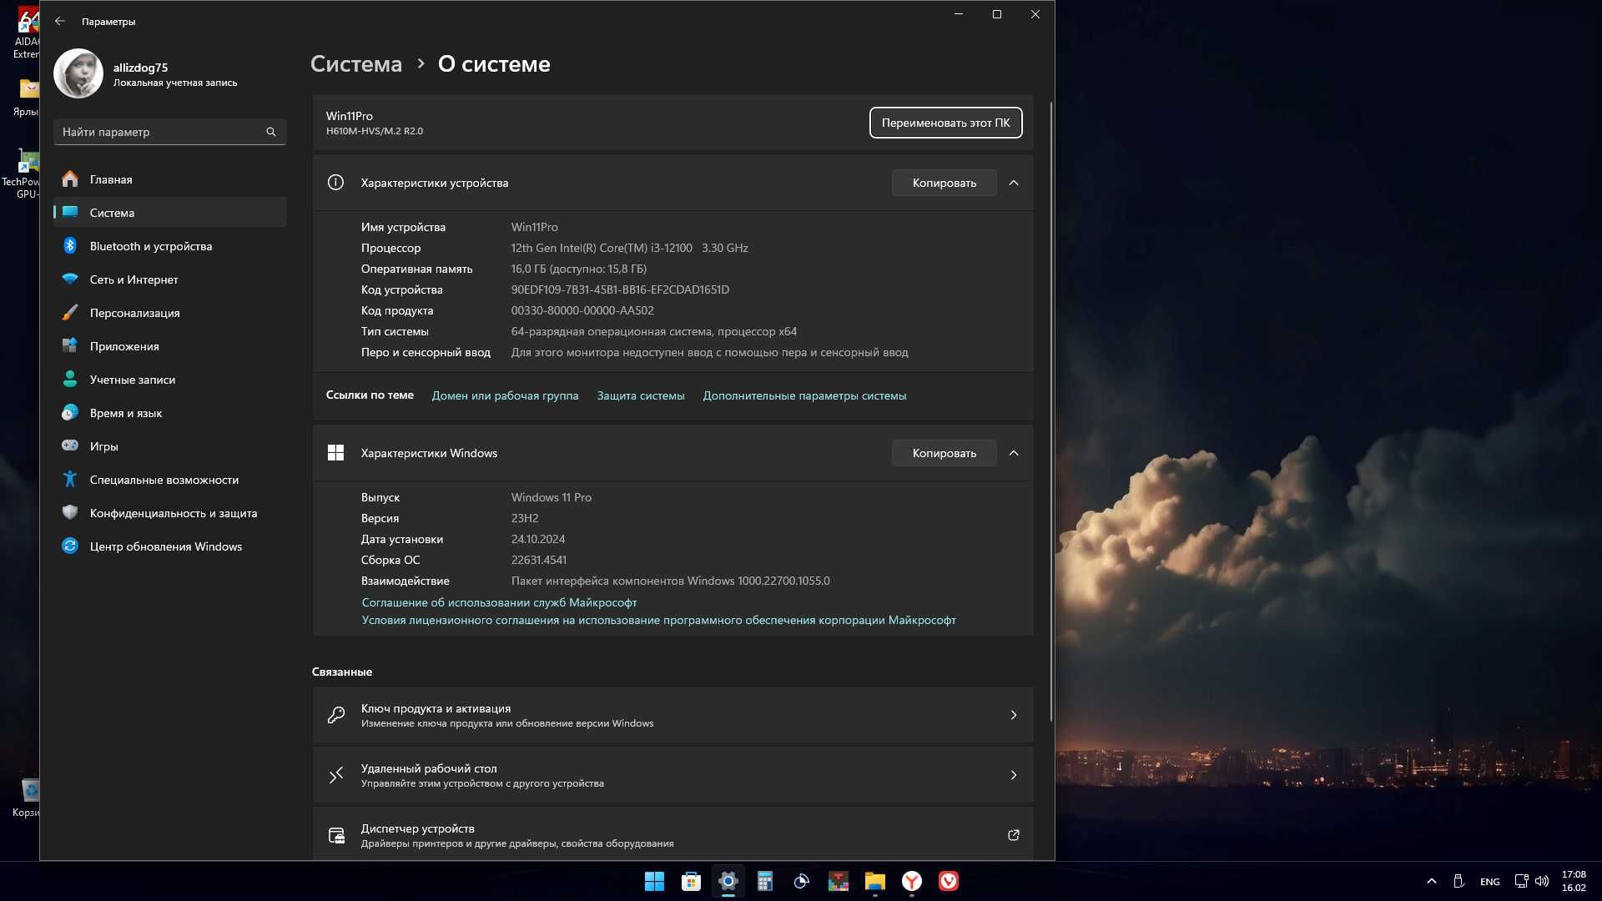
Task: Click the search magnifier icon
Action: coord(271,132)
